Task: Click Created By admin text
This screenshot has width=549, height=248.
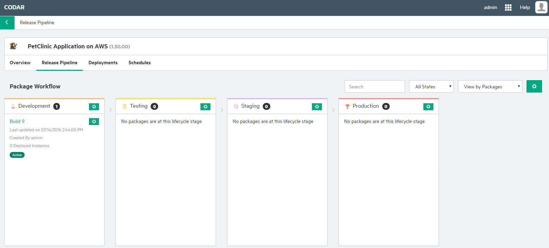Action: tap(26, 138)
